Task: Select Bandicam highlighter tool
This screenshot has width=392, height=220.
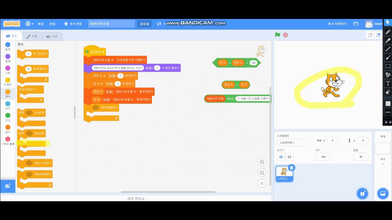Action: (x=388, y=40)
